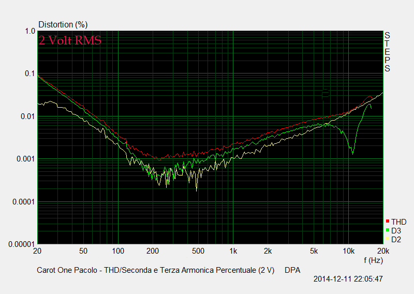Click the 10k frequency tick label
Screen dimensions: 414x294
coord(348,251)
